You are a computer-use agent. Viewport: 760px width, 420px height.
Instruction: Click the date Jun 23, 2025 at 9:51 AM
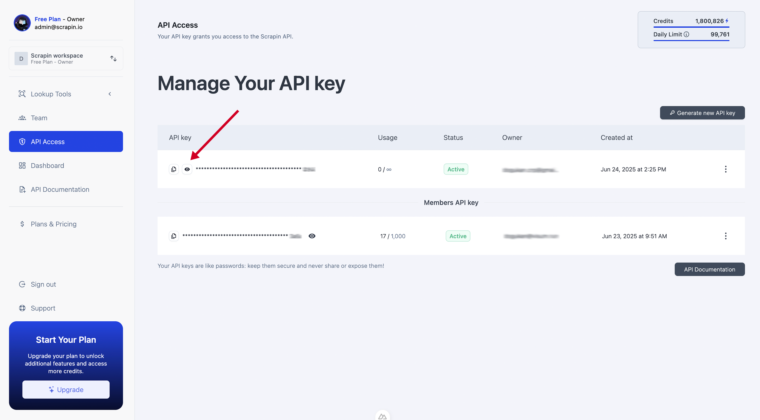coord(634,236)
